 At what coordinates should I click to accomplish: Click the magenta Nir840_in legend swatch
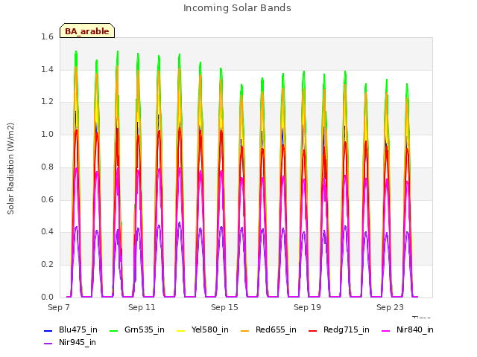pos(386,330)
